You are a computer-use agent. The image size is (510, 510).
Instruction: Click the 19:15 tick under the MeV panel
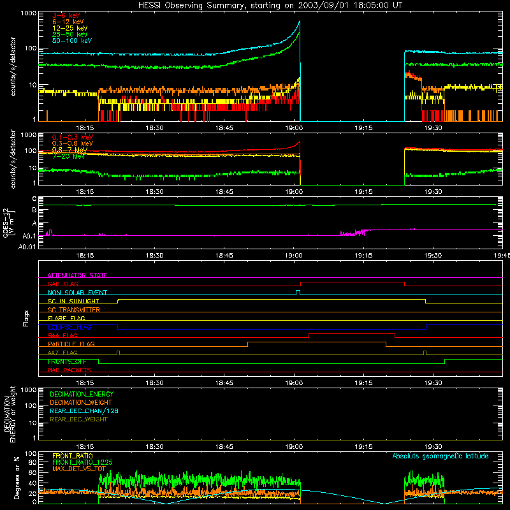(x=363, y=192)
